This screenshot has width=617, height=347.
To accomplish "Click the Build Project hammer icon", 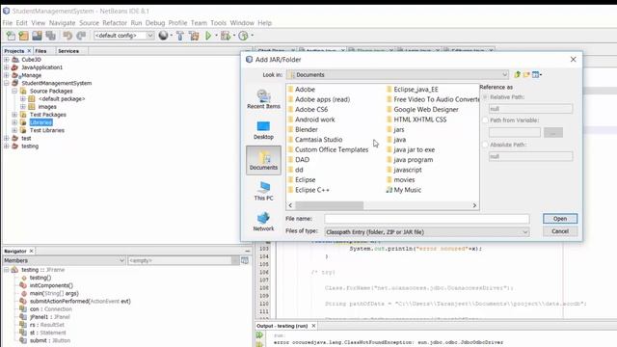I will (x=180, y=36).
